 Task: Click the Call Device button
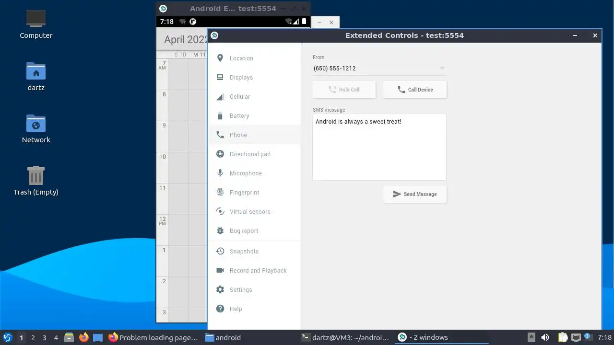pyautogui.click(x=415, y=90)
